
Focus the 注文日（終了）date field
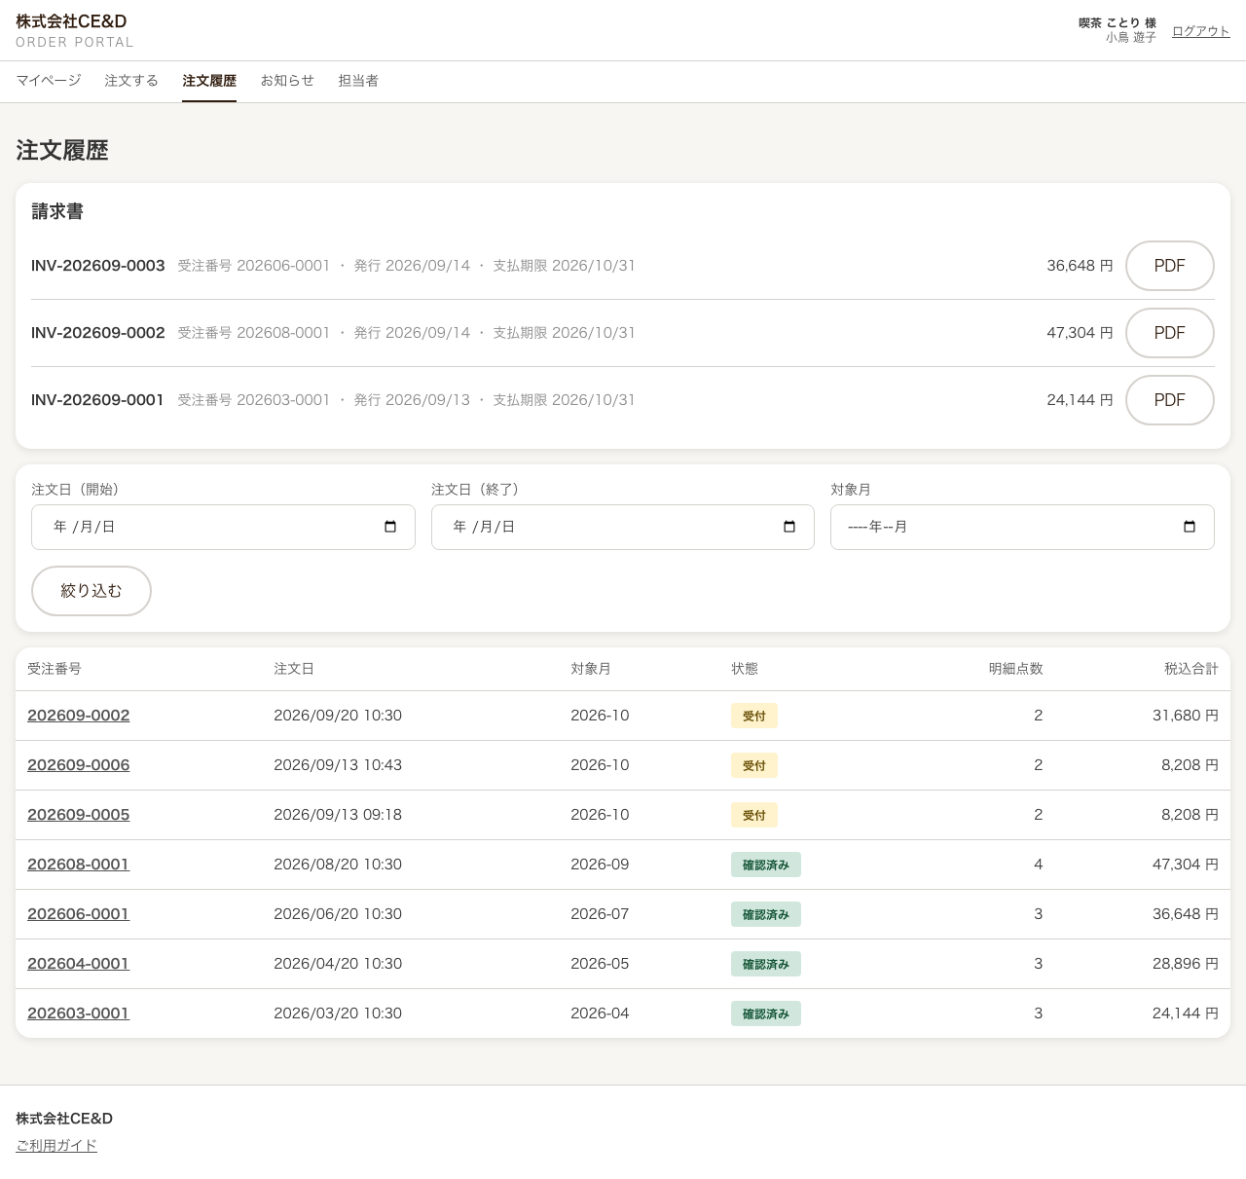click(x=623, y=527)
